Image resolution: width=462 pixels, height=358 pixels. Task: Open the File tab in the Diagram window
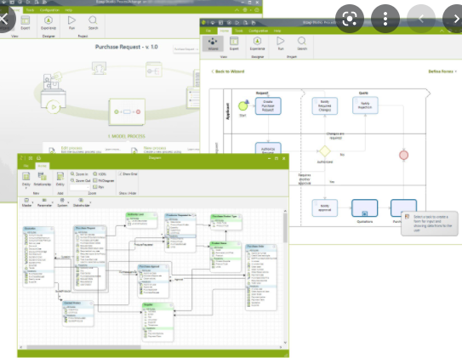tap(26, 166)
